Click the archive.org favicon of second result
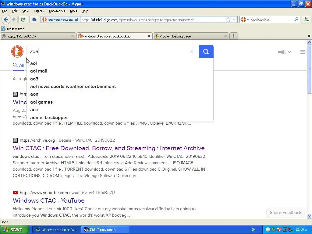 point(15,140)
